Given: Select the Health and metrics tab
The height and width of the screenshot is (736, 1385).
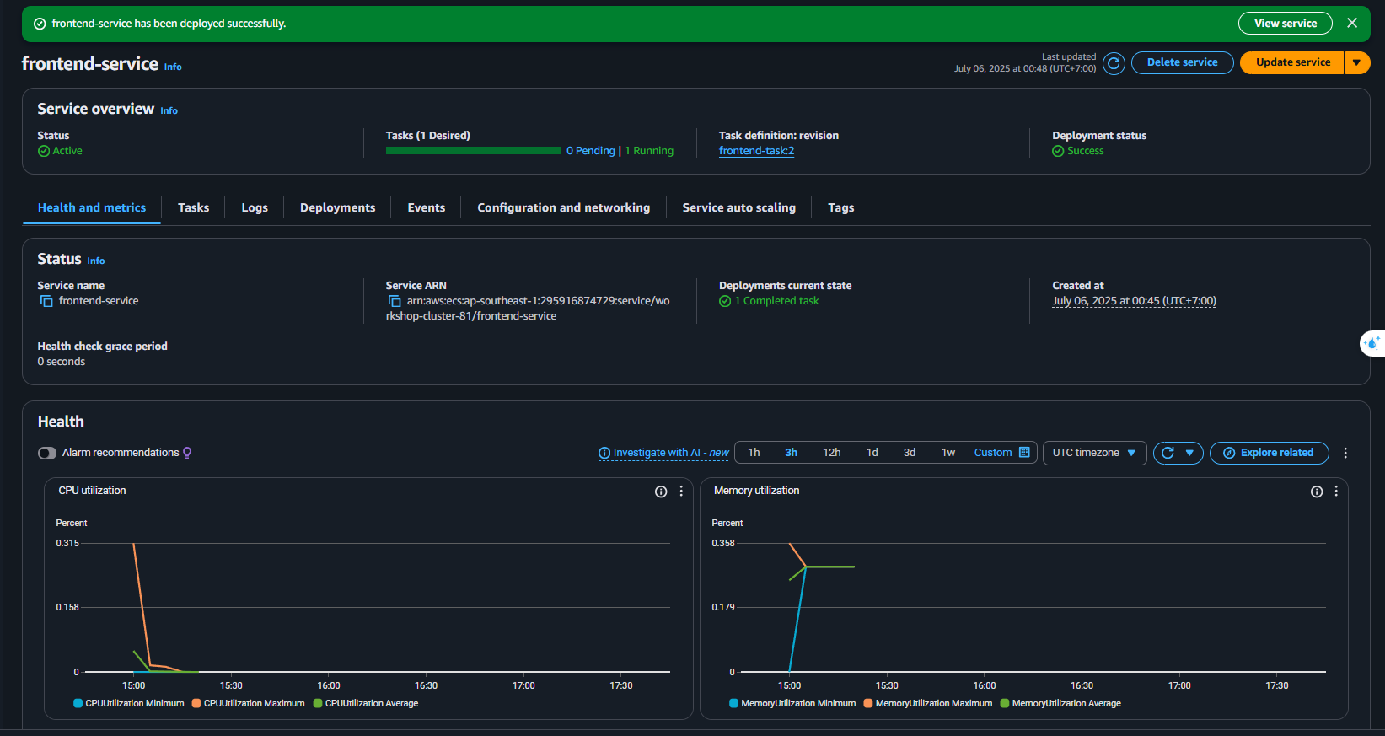Looking at the screenshot, I should 92,207.
